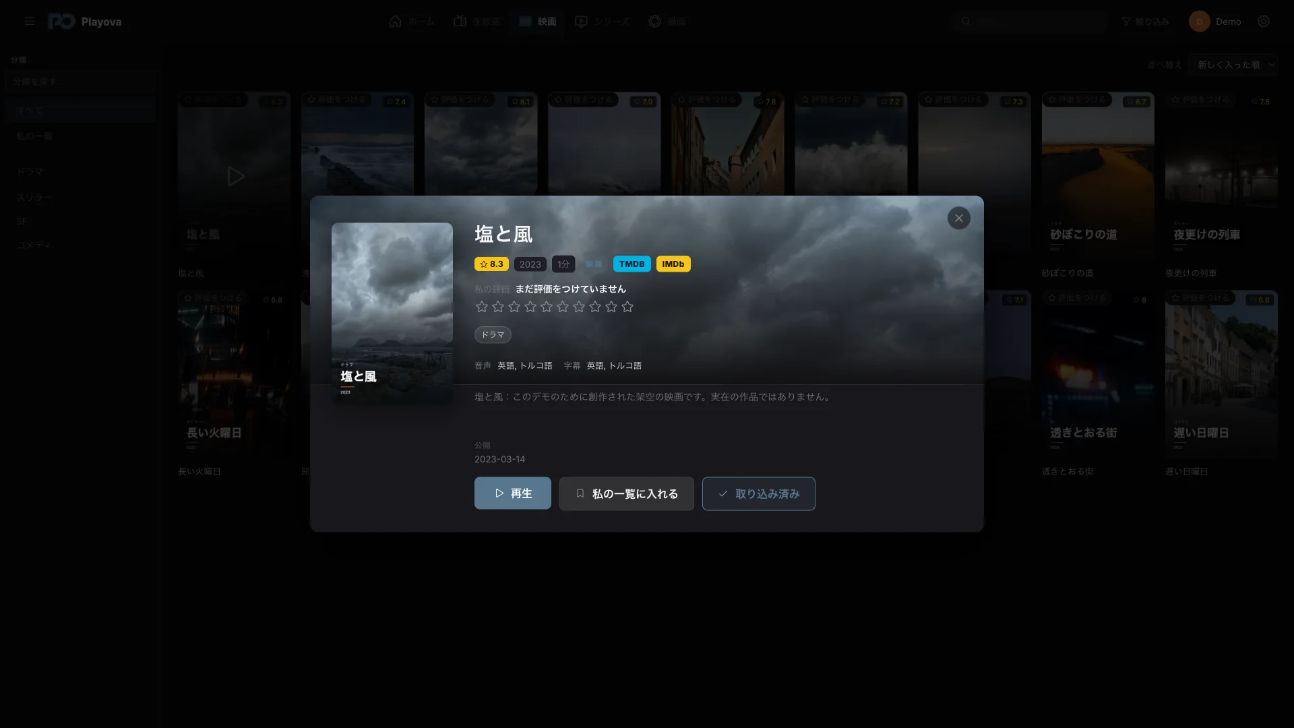Image resolution: width=1294 pixels, height=728 pixels.
Task: Focus the top search field
Action: pyautogui.click(x=1030, y=22)
